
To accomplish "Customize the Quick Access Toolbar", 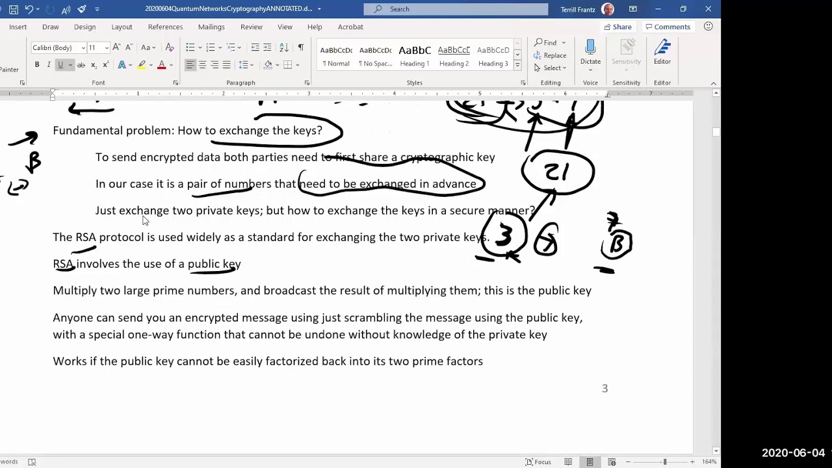I will click(97, 9).
